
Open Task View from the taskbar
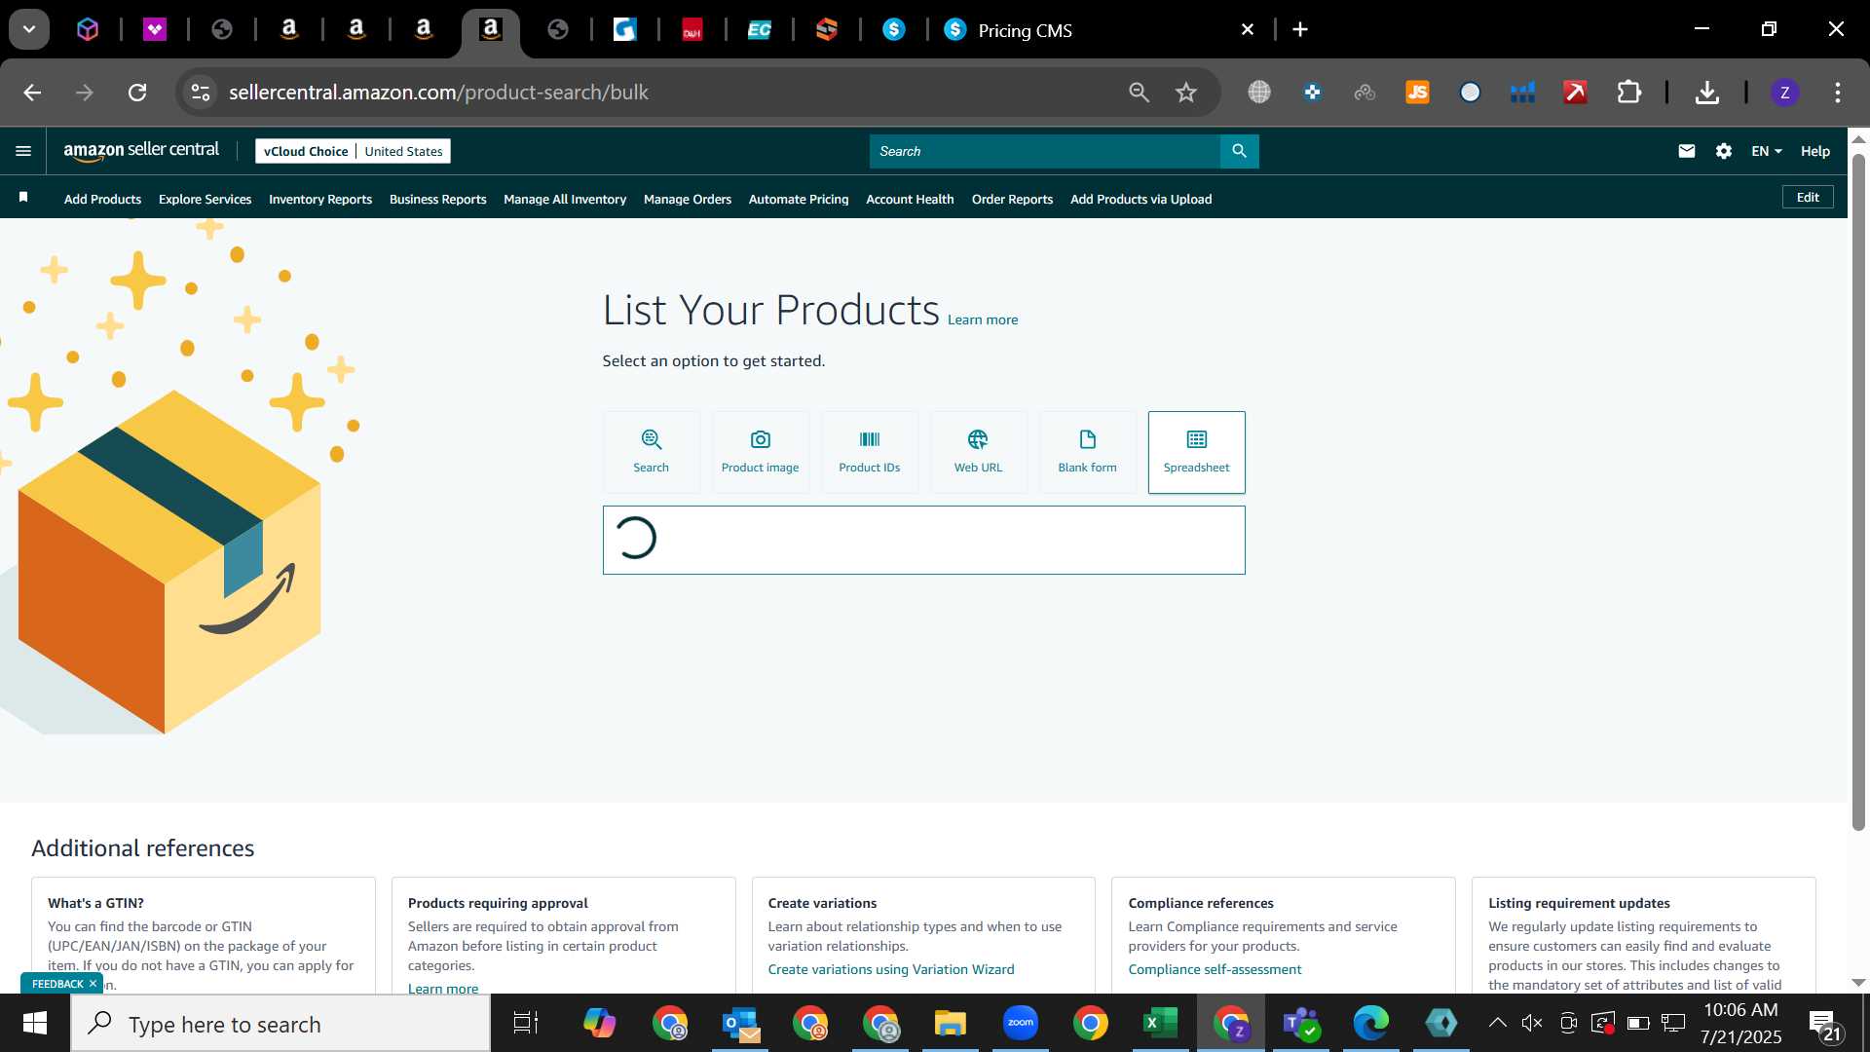tap(525, 1023)
